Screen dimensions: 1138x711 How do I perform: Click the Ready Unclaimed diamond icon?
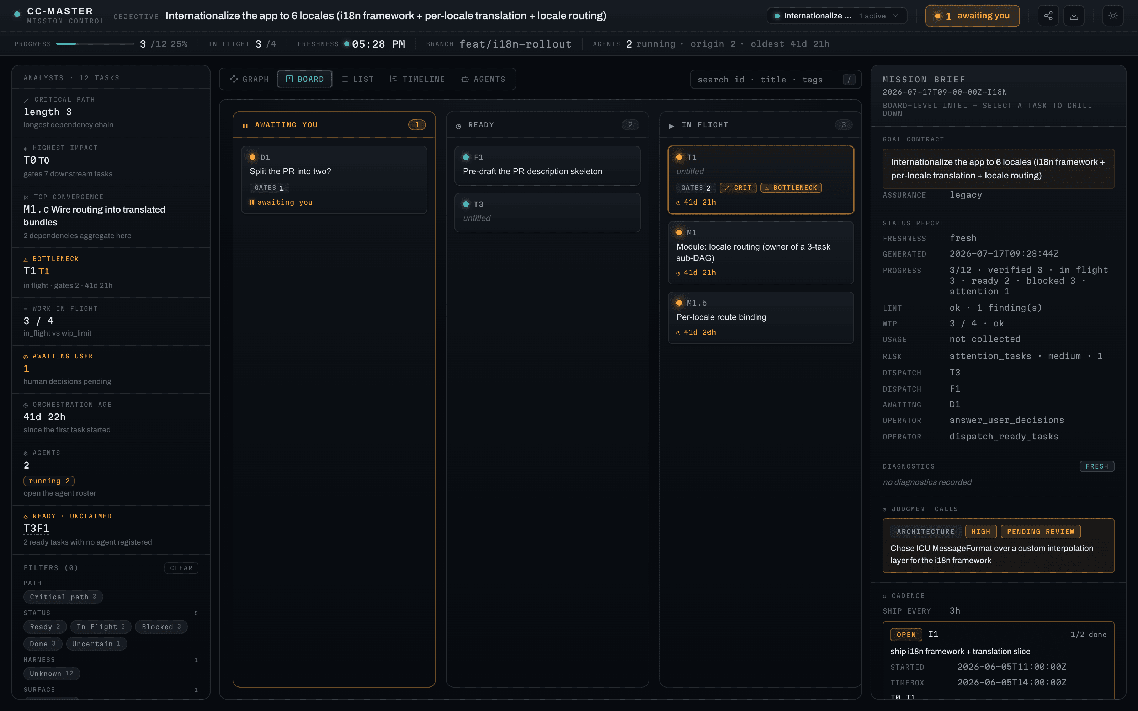pos(26,517)
